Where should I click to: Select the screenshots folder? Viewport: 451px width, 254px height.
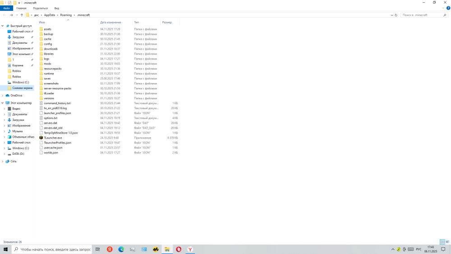click(51, 83)
